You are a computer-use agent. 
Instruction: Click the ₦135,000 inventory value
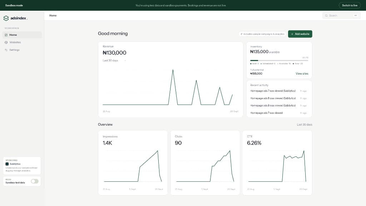(259, 52)
